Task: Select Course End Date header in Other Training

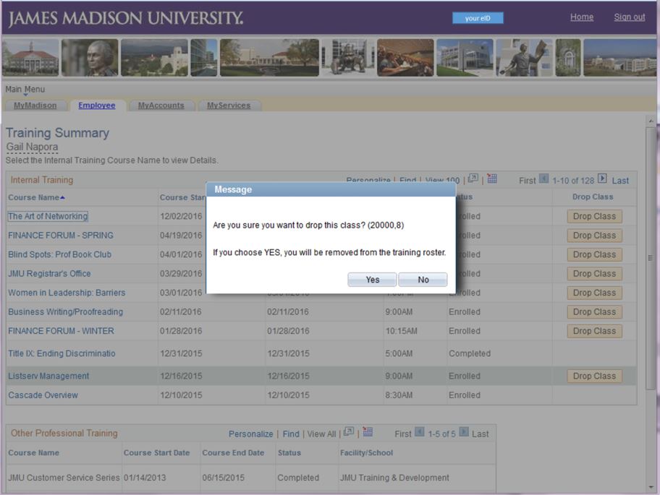Action: click(233, 453)
